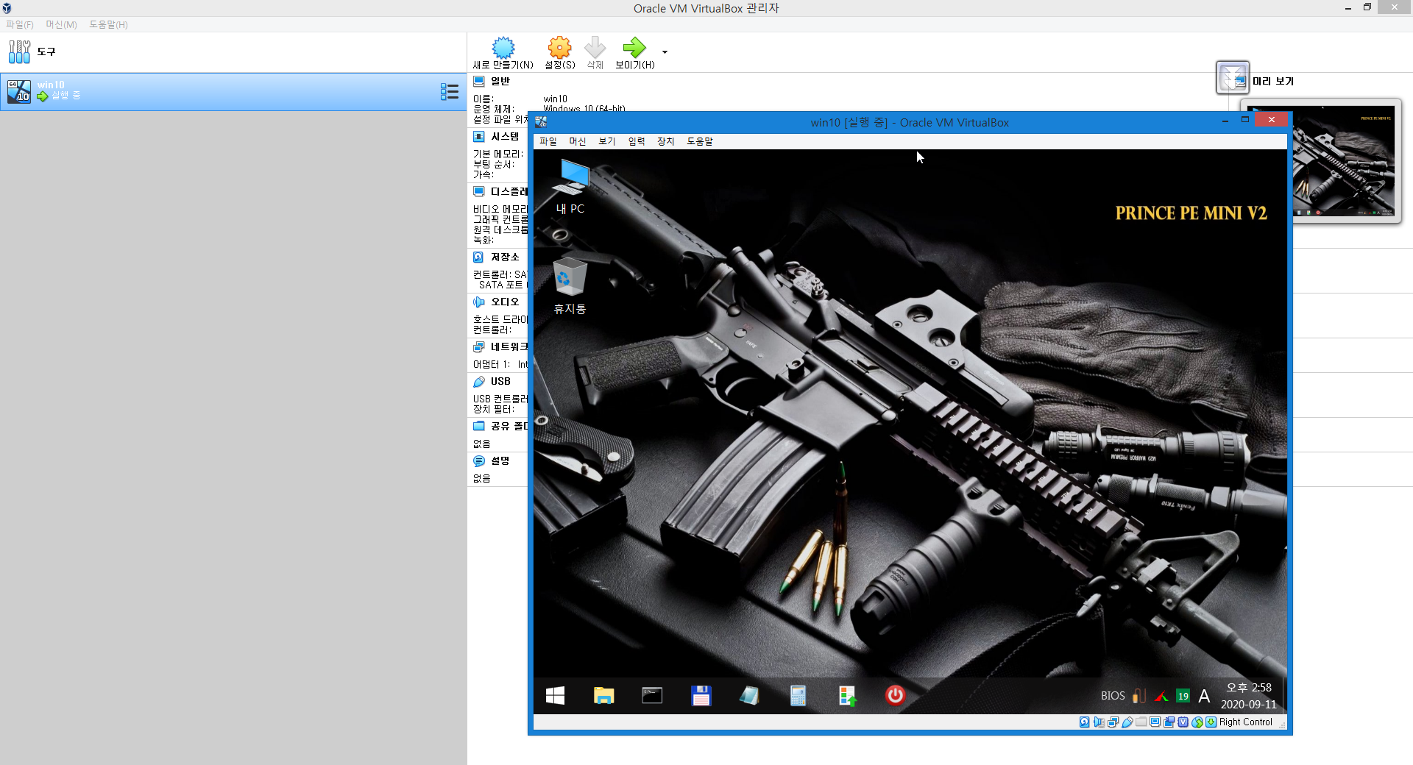Viewport: 1413px width, 765px height.
Task: Select the 내 PC desktop icon
Action: tap(570, 187)
